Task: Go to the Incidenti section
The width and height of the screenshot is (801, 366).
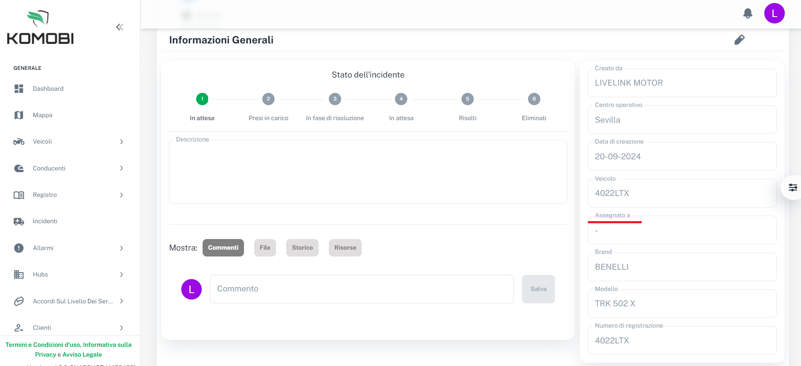Action: (x=45, y=221)
